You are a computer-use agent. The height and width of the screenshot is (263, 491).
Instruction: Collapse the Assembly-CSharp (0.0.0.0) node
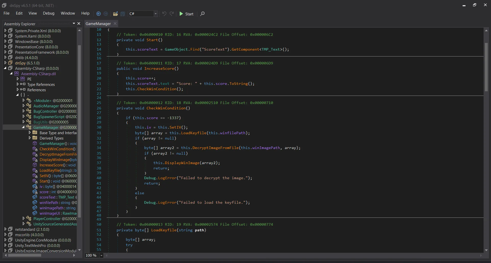5,68
